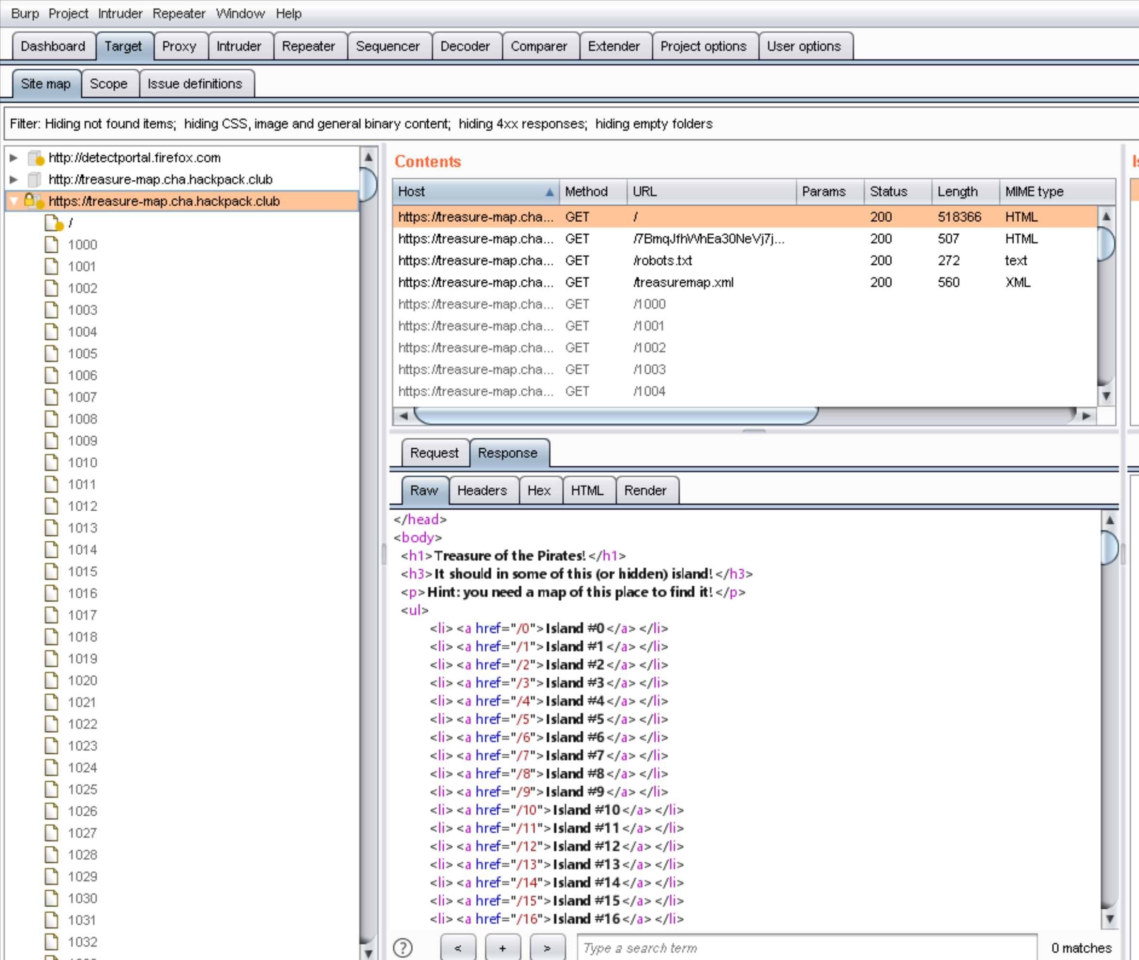Click the root '/' page icon in tree
Screen dimensions: 1139x960
pos(53,223)
